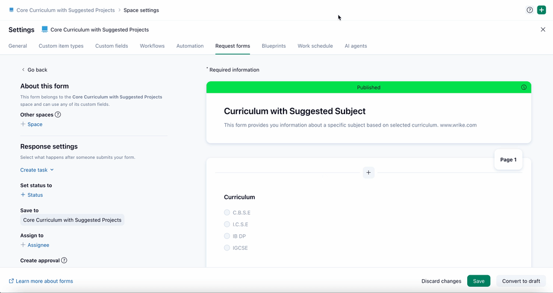Select the Request forms tab
The image size is (553, 293).
tap(232, 46)
